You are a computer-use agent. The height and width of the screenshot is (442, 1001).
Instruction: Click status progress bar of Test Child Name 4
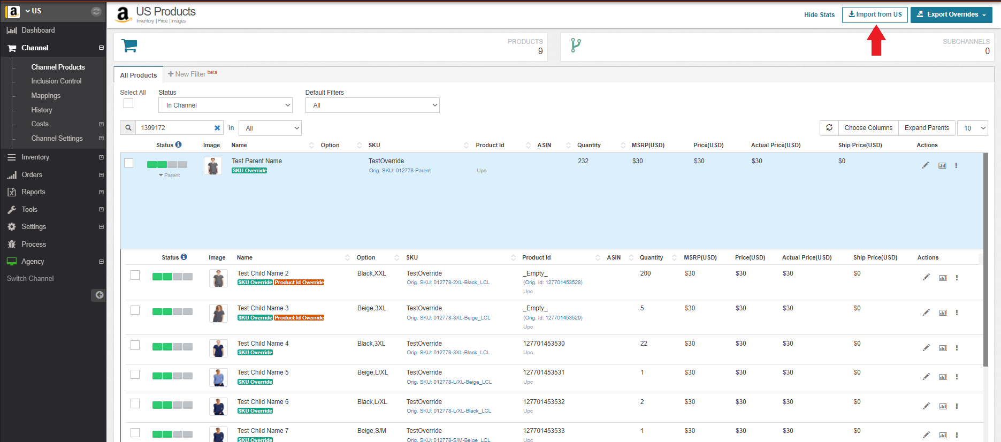coord(172,347)
